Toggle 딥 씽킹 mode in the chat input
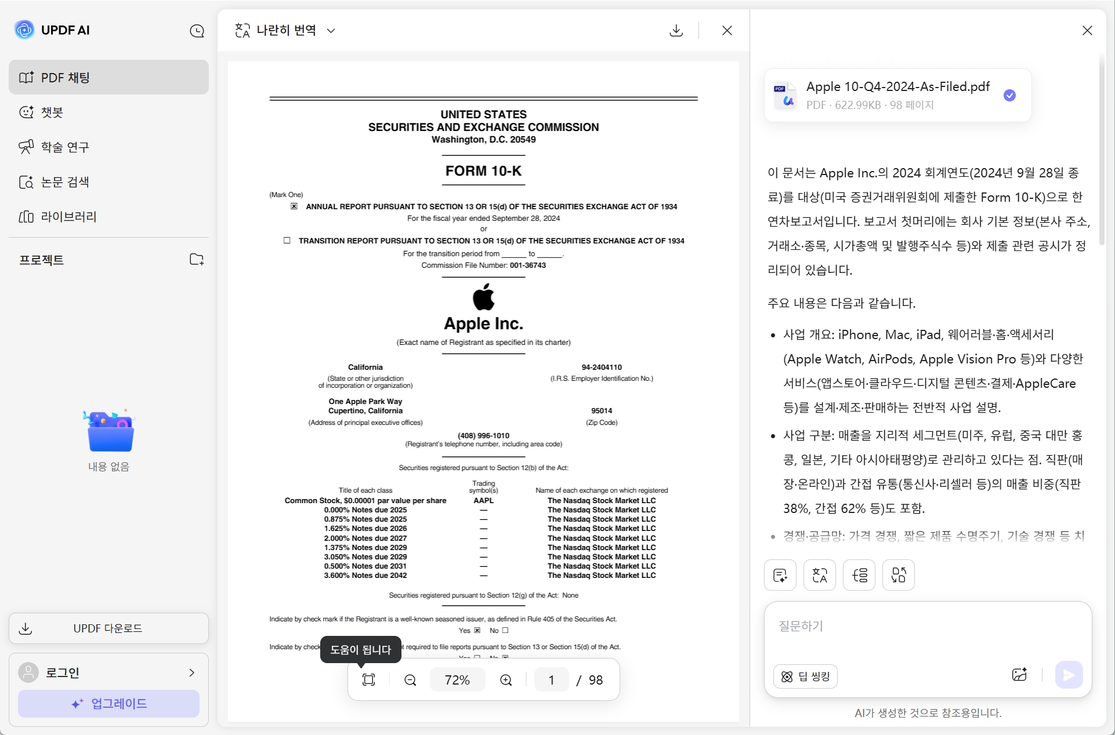This screenshot has width=1115, height=735. point(805,676)
